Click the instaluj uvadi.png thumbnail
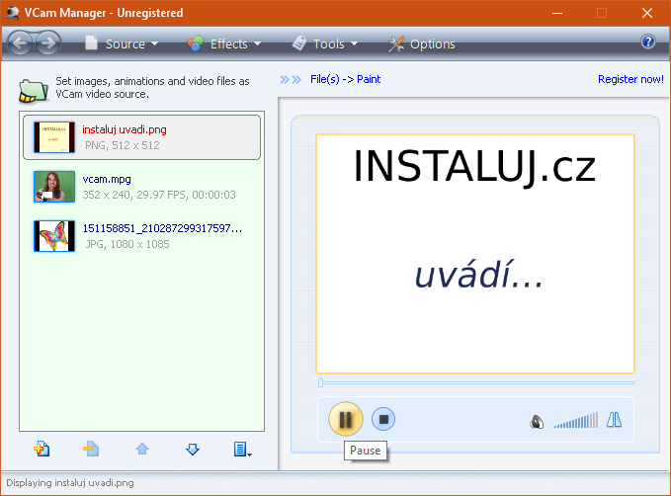 click(x=54, y=137)
